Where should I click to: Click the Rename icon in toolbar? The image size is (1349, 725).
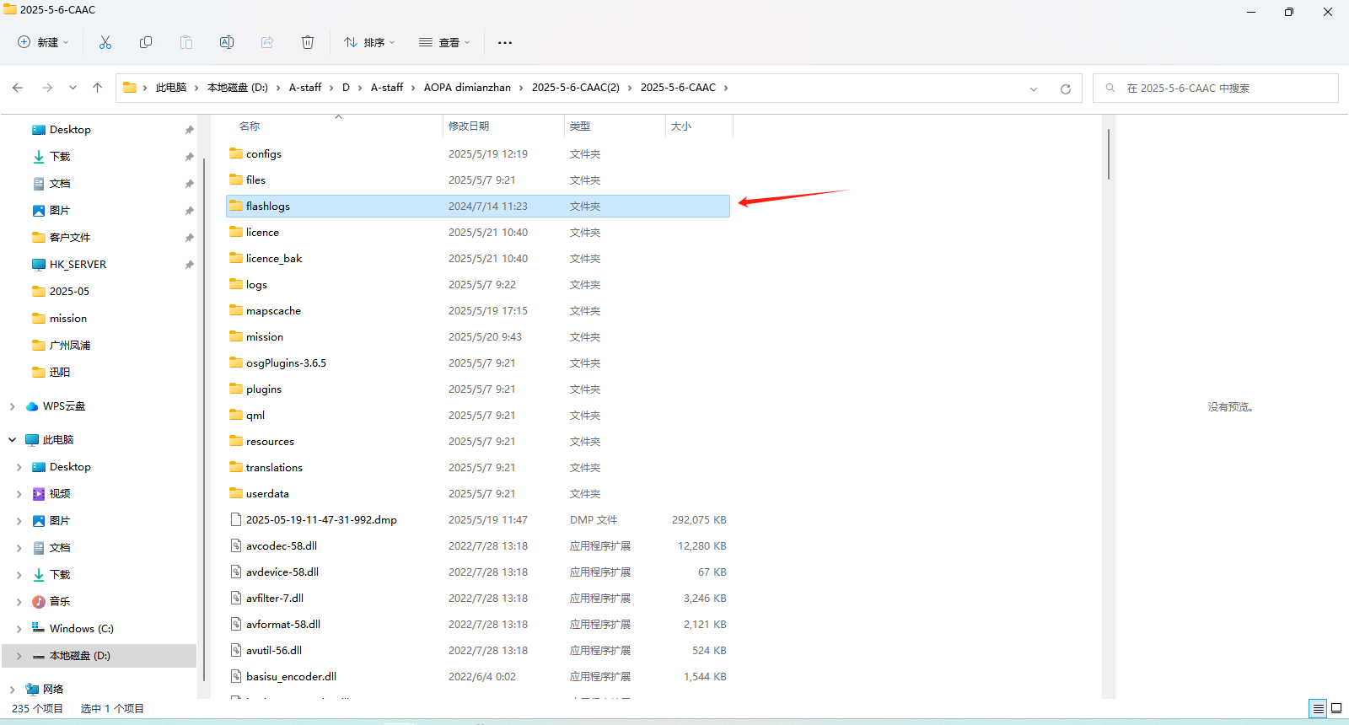click(x=227, y=42)
